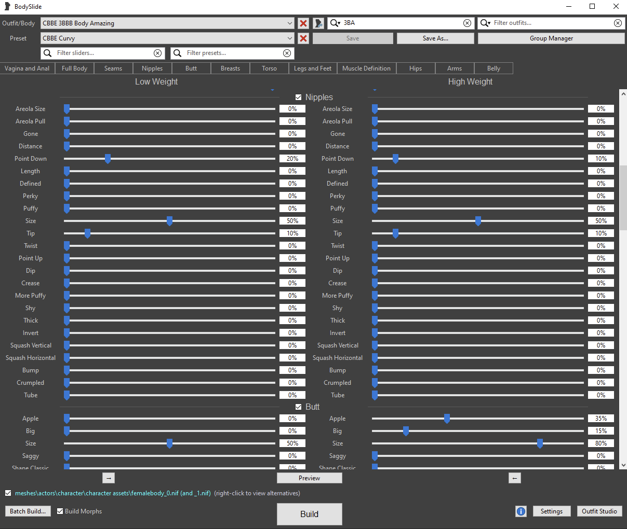
Task: Click the About info icon
Action: pos(521,511)
